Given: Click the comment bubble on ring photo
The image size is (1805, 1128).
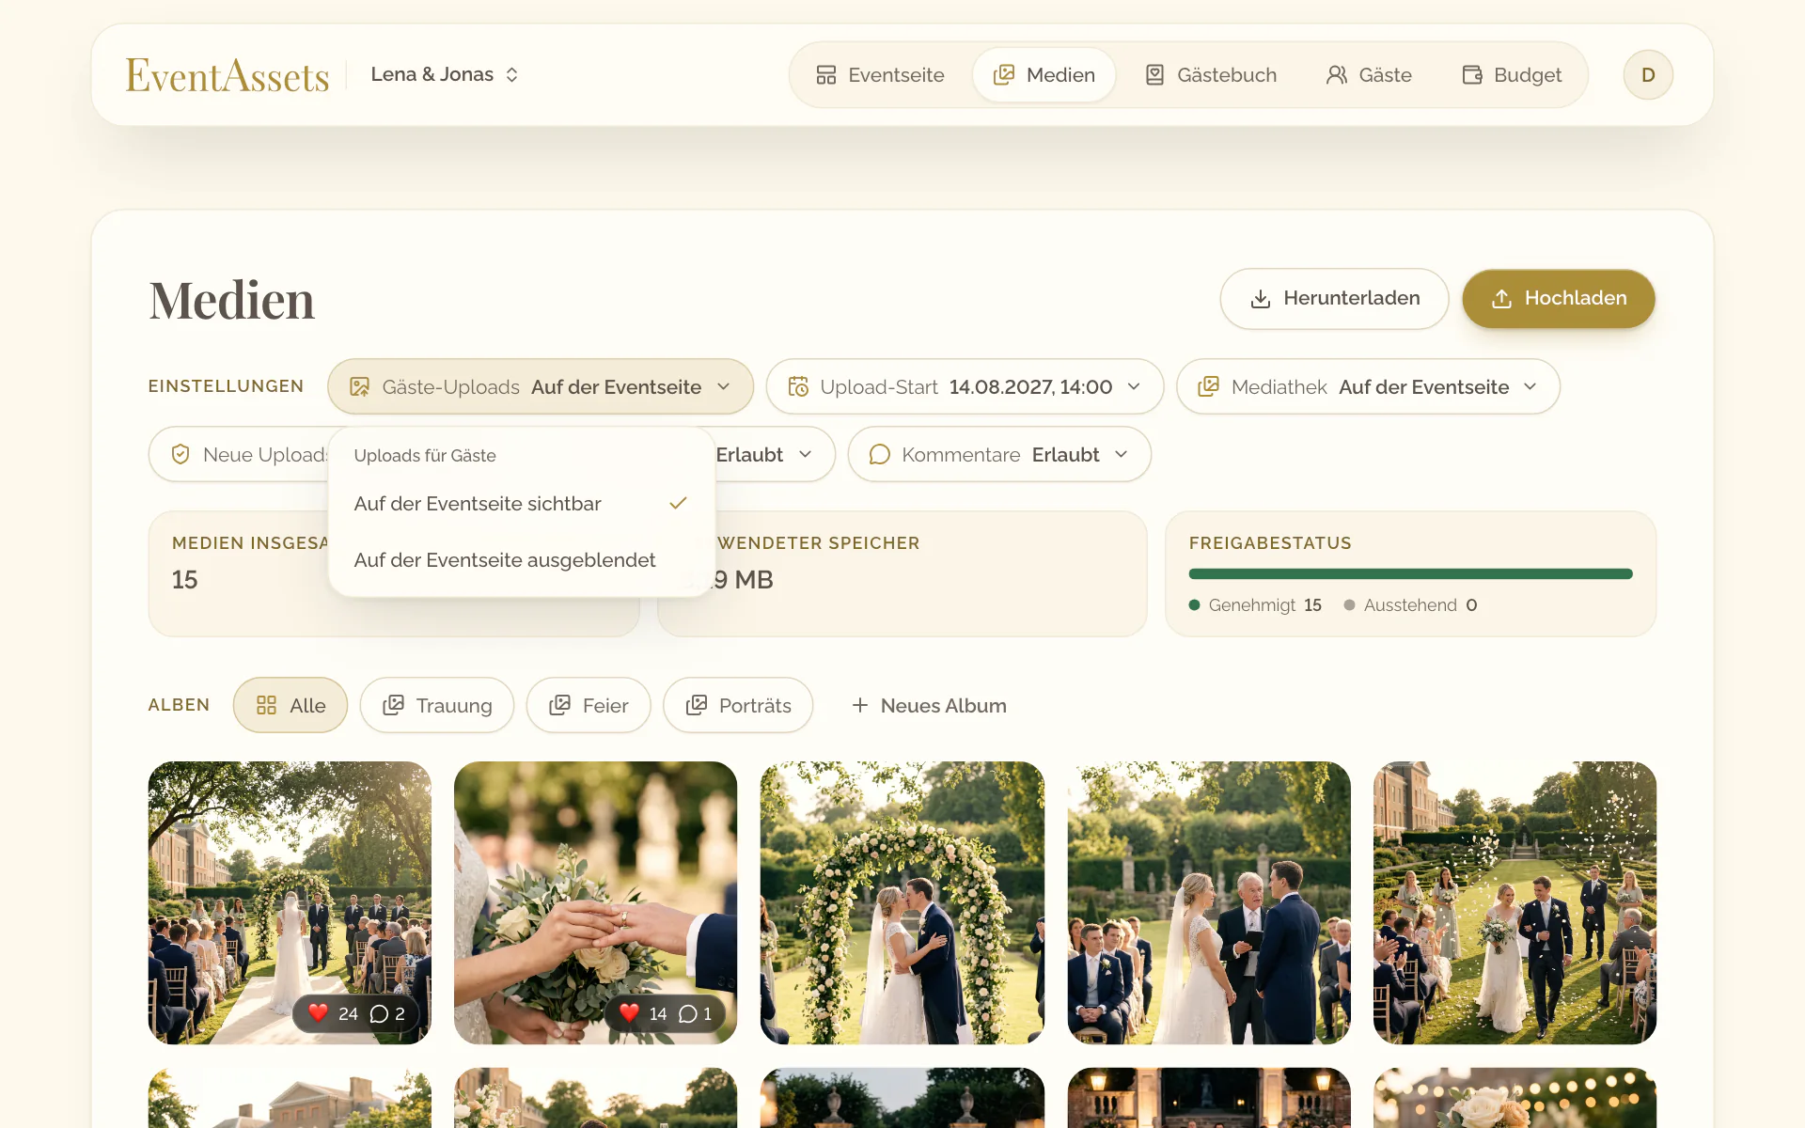Looking at the screenshot, I should coord(688,1013).
